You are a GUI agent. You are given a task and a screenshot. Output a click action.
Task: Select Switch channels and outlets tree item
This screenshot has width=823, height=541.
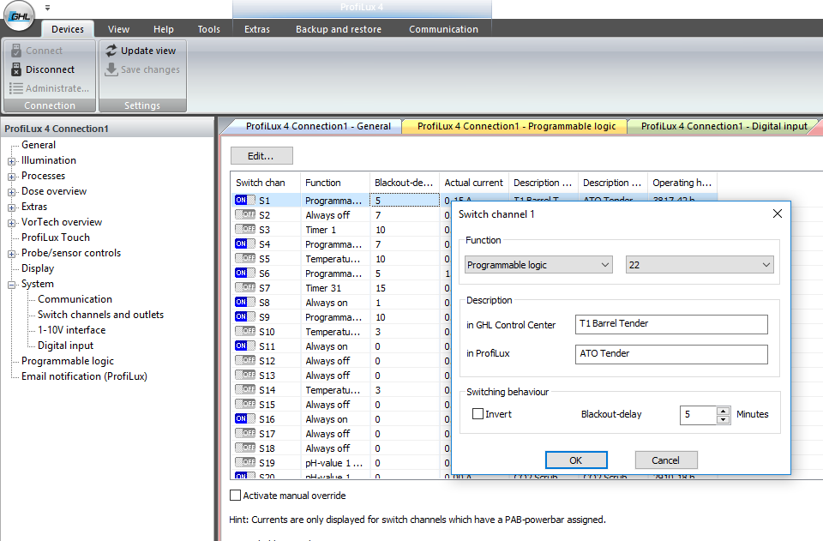click(x=101, y=315)
